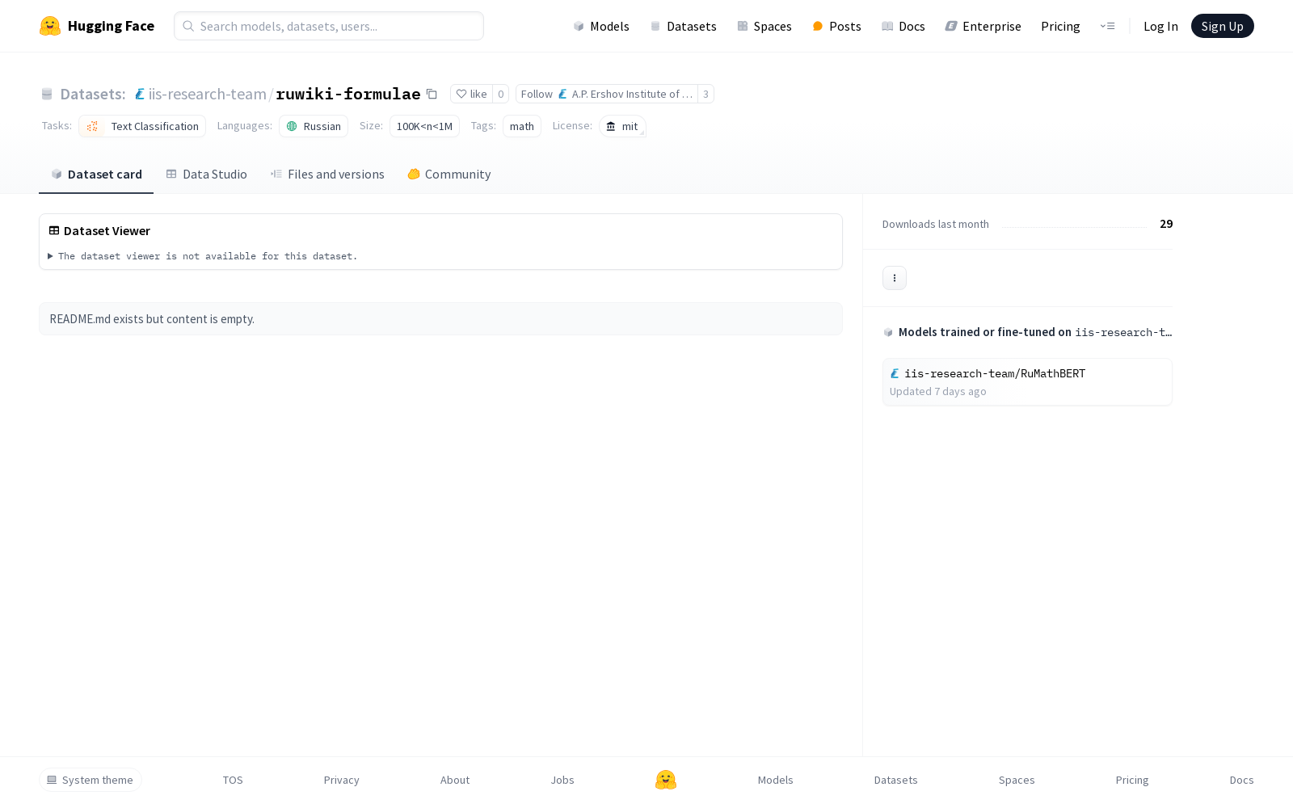Open the like count showing 0

(500, 94)
